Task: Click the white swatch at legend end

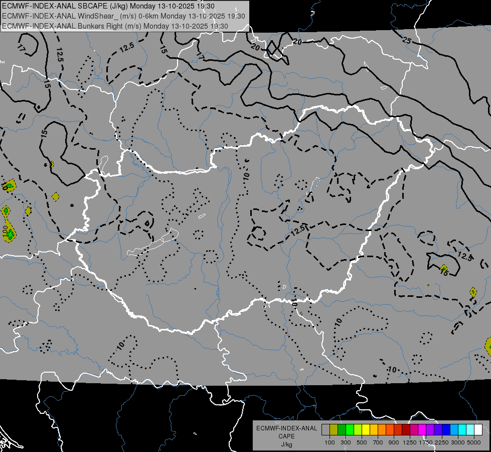Action: point(478,430)
